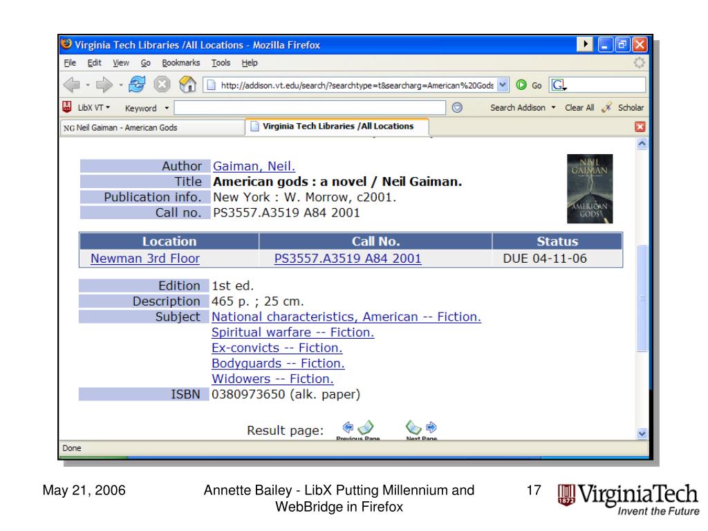Click the Firefox throbber activity icon
708x531 pixels.
point(639,63)
